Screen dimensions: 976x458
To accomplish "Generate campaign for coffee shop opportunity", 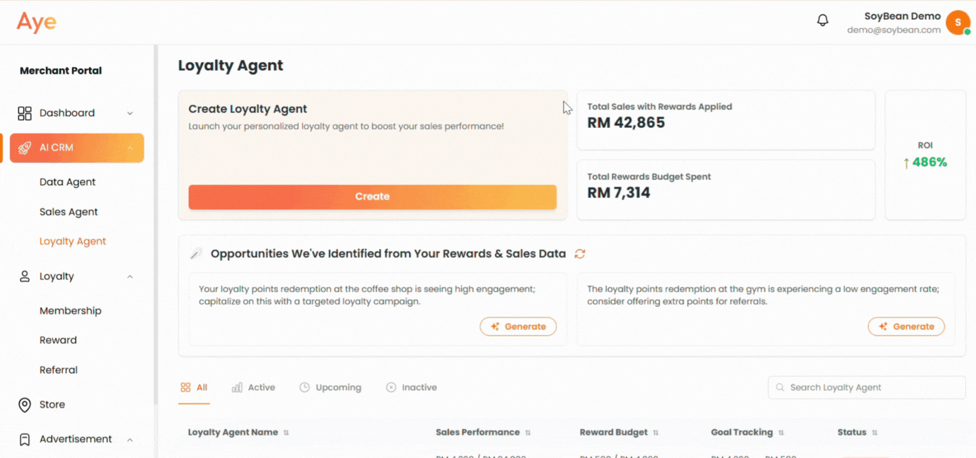I will (518, 326).
